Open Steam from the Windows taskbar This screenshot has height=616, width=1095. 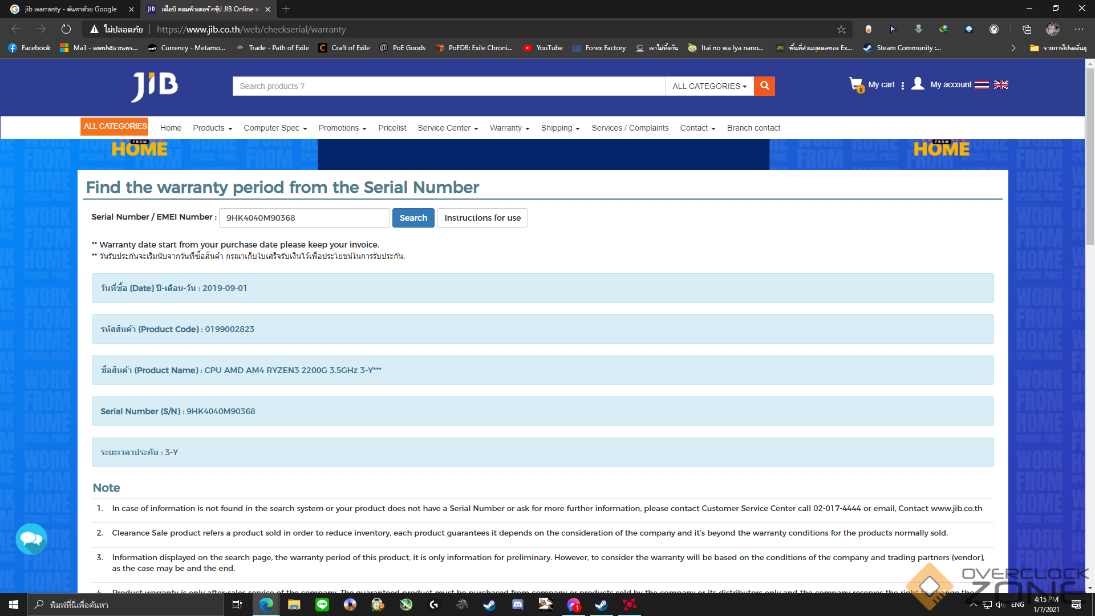pyautogui.click(x=489, y=605)
